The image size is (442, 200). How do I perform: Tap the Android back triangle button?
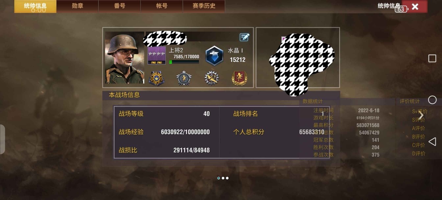click(x=432, y=141)
